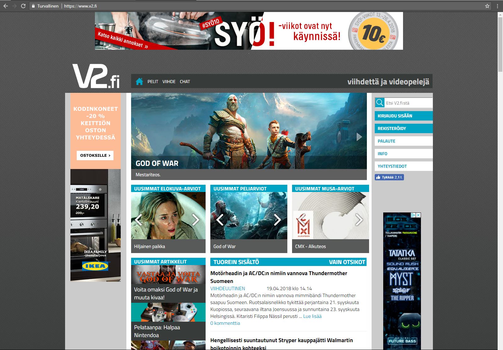Open the CMX - Alkuteos review title
The image size is (503, 350).
[x=311, y=246]
